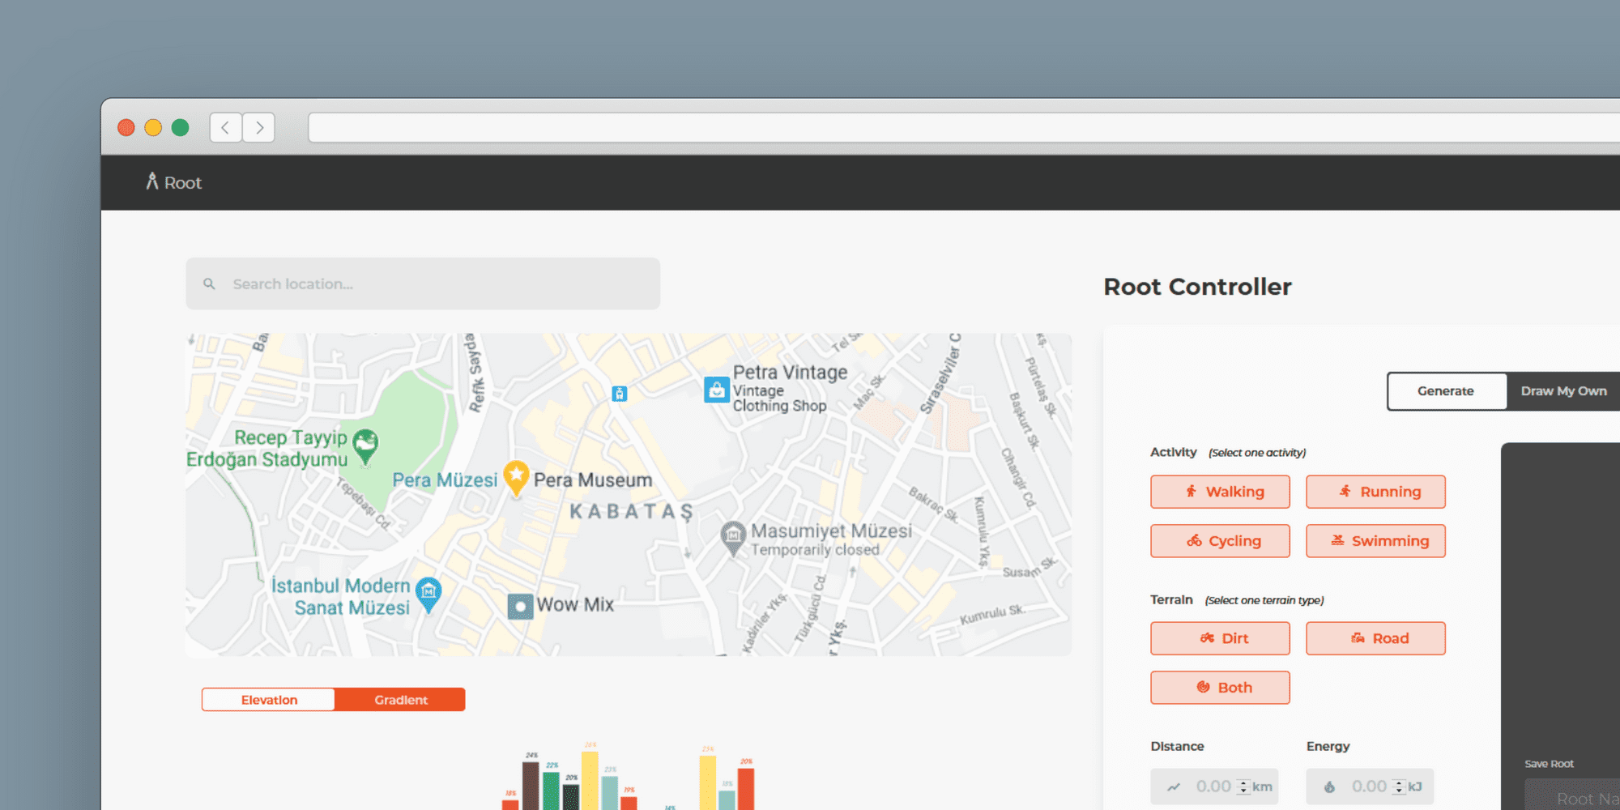This screenshot has height=810, width=1620.
Task: Click the Energy kJ input field
Action: click(1370, 787)
